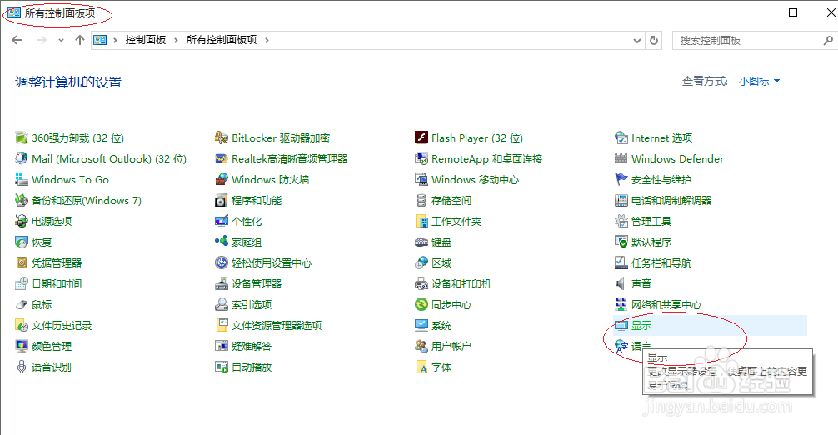Click the 文件历史记录 icon
This screenshot has height=435, width=838.
pyautogui.click(x=22, y=326)
